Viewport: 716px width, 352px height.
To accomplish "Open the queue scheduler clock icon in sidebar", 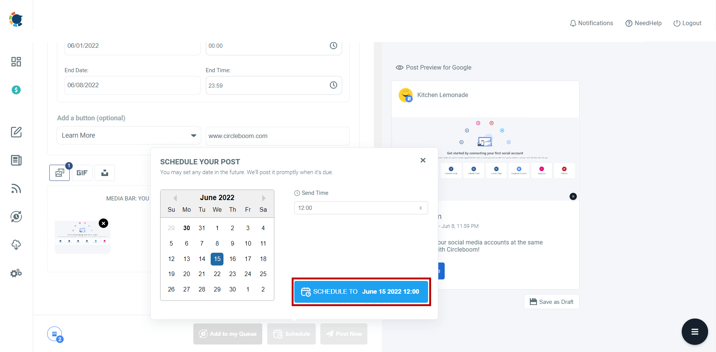I will (x=16, y=217).
